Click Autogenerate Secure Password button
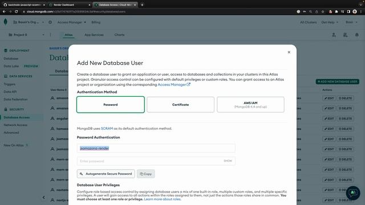This screenshot has width=365, height=205. [106, 174]
